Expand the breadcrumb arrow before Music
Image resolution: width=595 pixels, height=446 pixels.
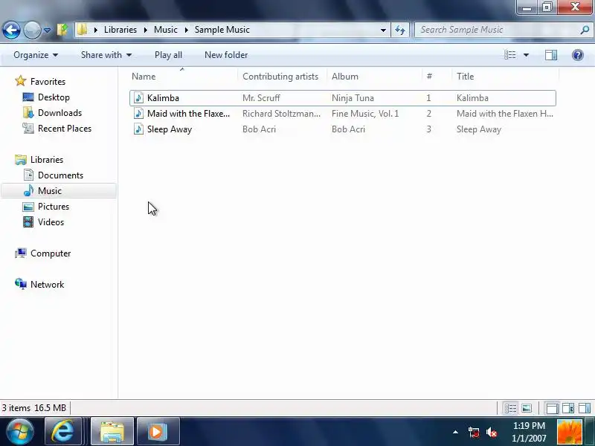[x=145, y=30]
